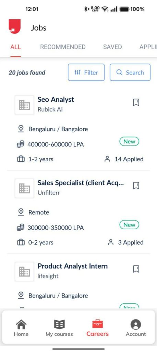
Task: Save the Sales Specialist job with bookmark
Action: [x=136, y=186]
